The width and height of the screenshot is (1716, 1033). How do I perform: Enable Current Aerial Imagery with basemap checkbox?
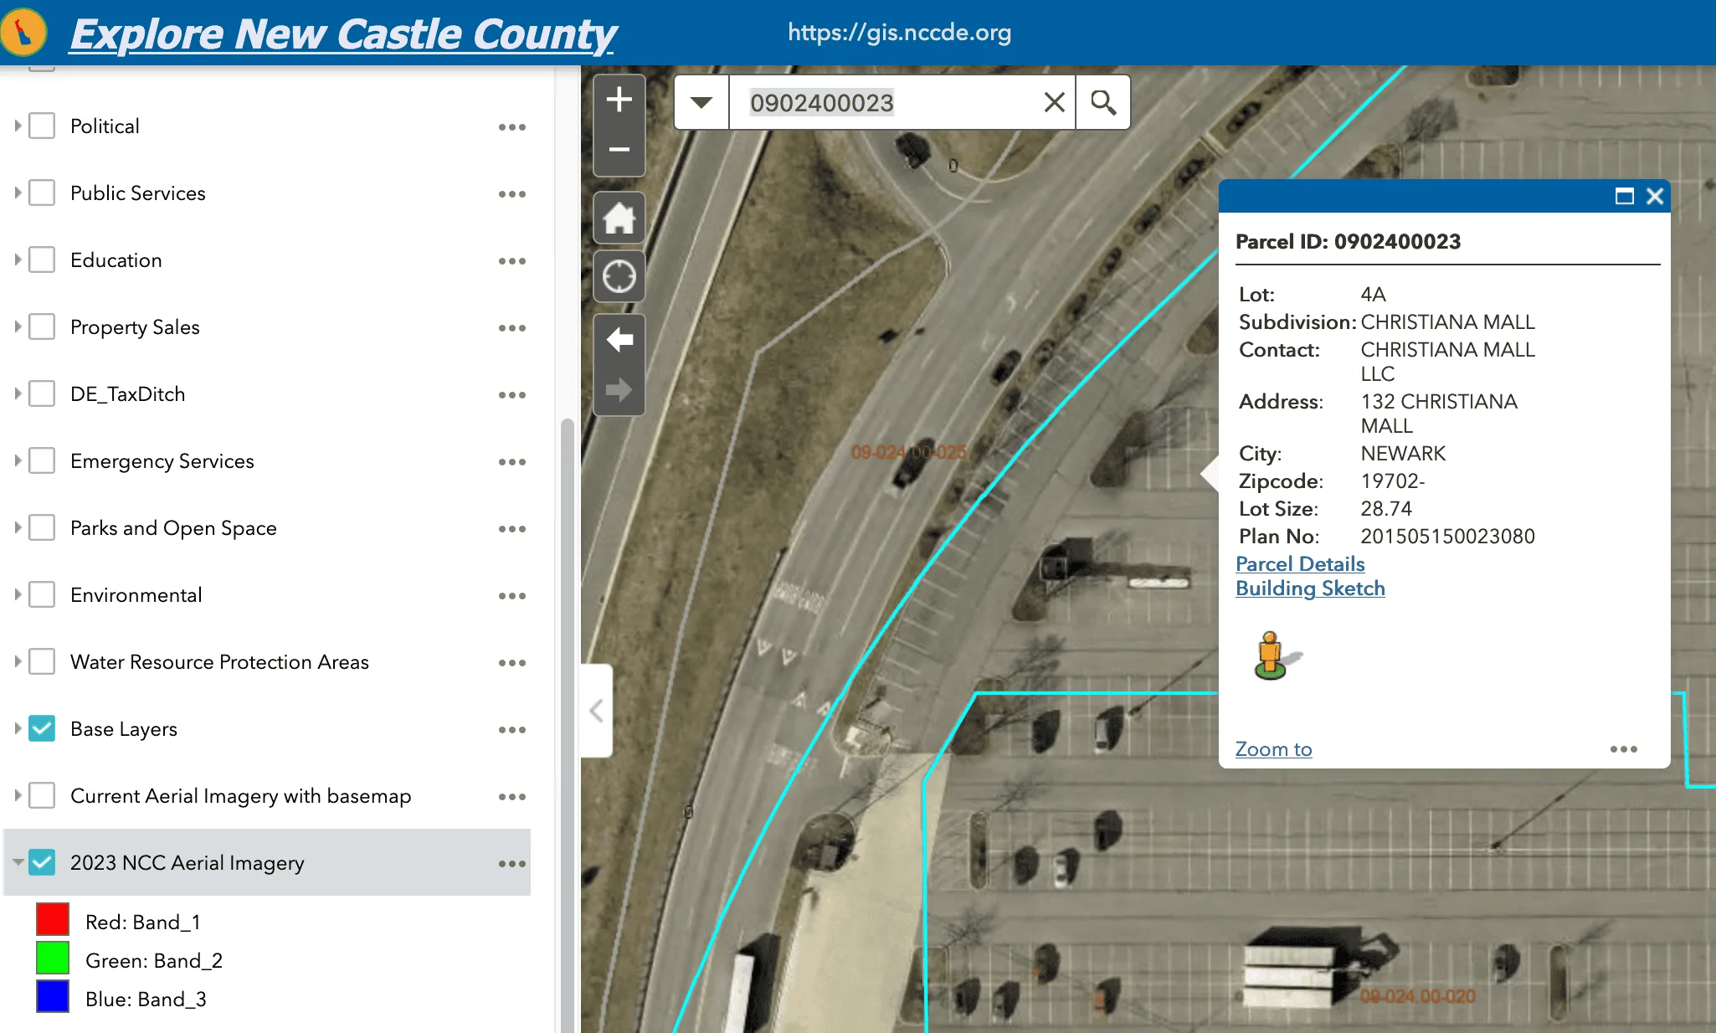42,795
